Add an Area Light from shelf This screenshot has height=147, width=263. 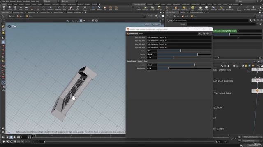click(159, 8)
